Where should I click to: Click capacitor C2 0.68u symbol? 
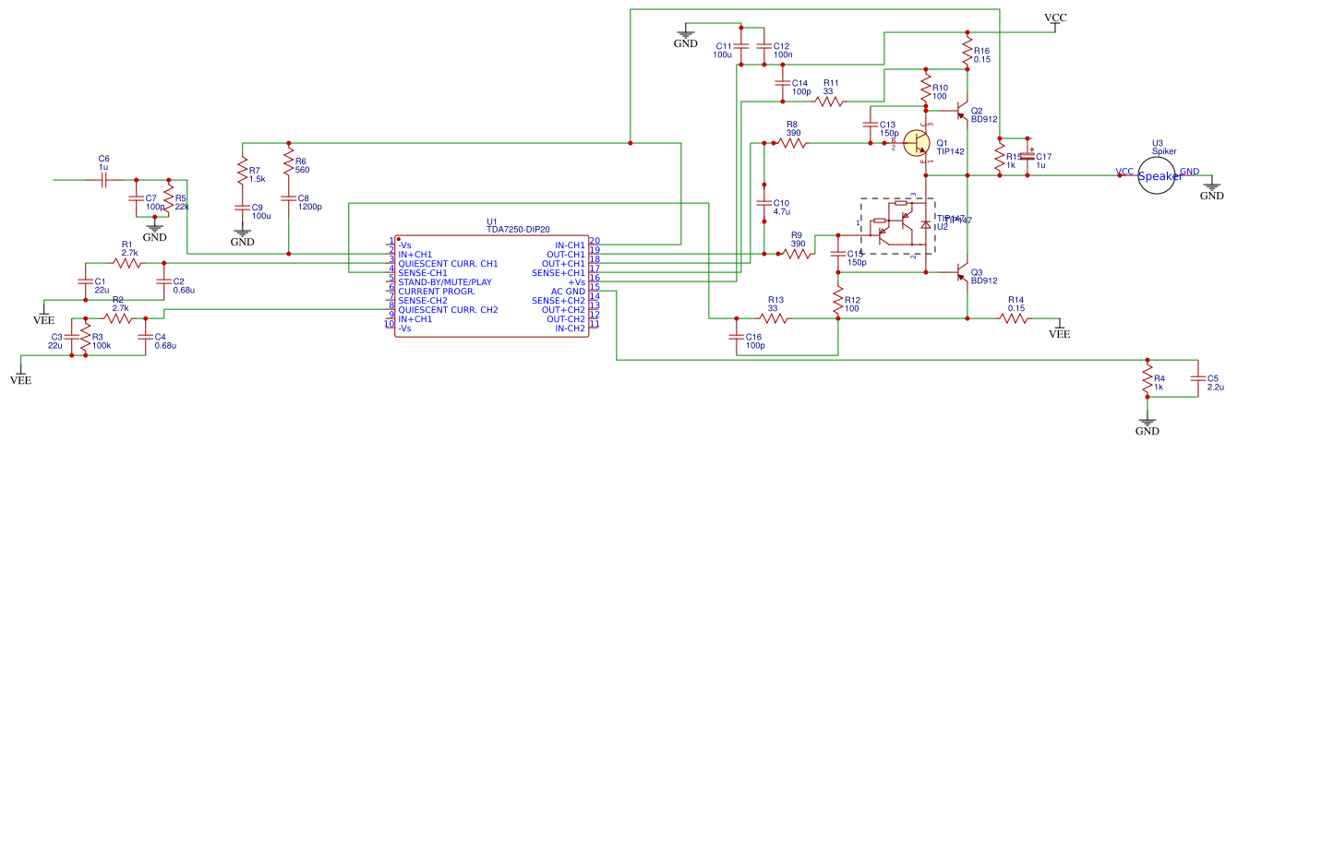click(x=164, y=281)
